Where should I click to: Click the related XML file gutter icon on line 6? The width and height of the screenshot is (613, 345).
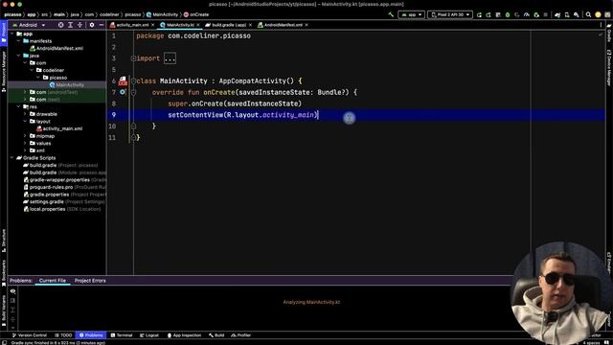tap(123, 80)
